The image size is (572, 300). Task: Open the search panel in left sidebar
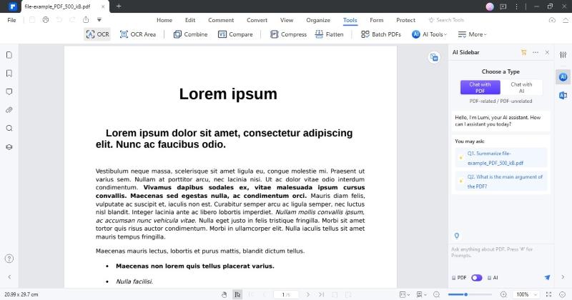point(9,129)
